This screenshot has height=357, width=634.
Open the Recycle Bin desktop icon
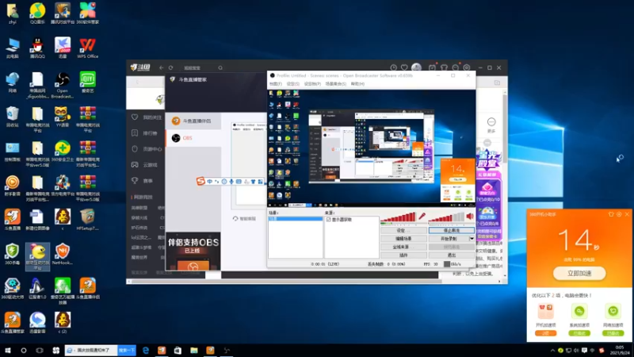click(12, 117)
